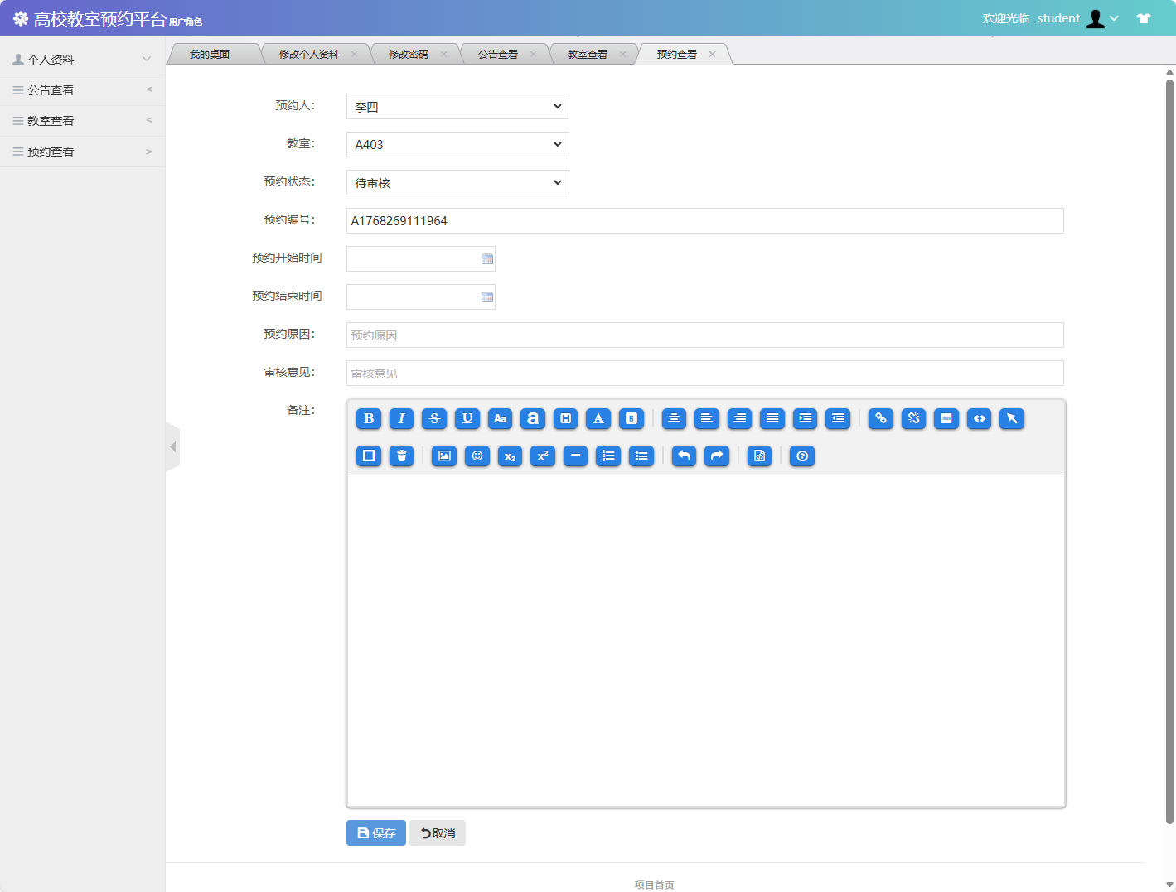The width and height of the screenshot is (1176, 892).
Task: Click the trash icon in the editor
Action: click(401, 456)
